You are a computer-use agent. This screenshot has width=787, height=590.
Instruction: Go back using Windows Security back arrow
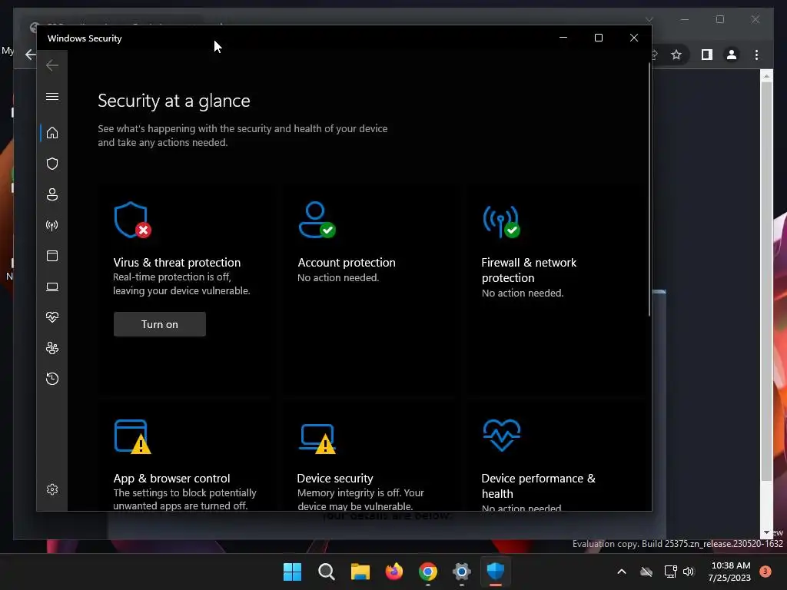point(52,65)
